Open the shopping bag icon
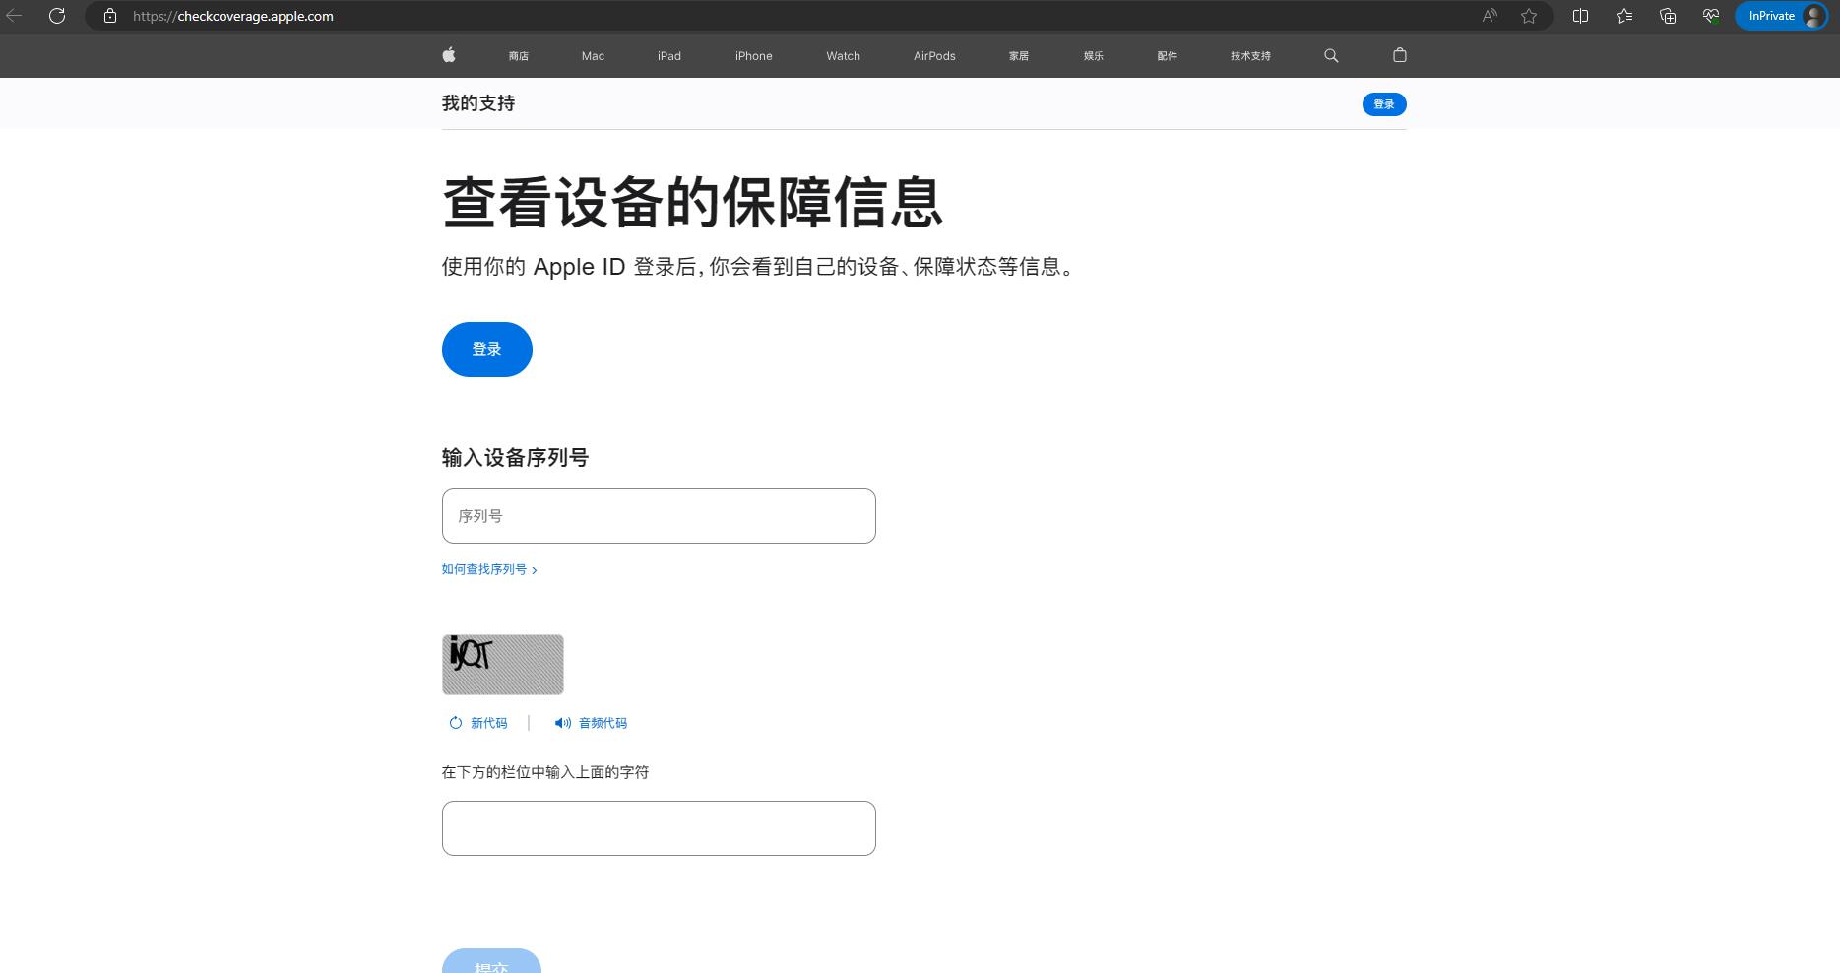Screen dimensions: 1840x973 tap(1400, 55)
